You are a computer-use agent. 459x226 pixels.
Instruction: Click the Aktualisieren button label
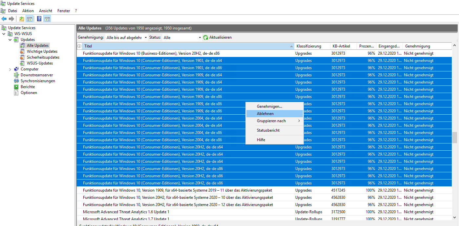tap(220, 37)
